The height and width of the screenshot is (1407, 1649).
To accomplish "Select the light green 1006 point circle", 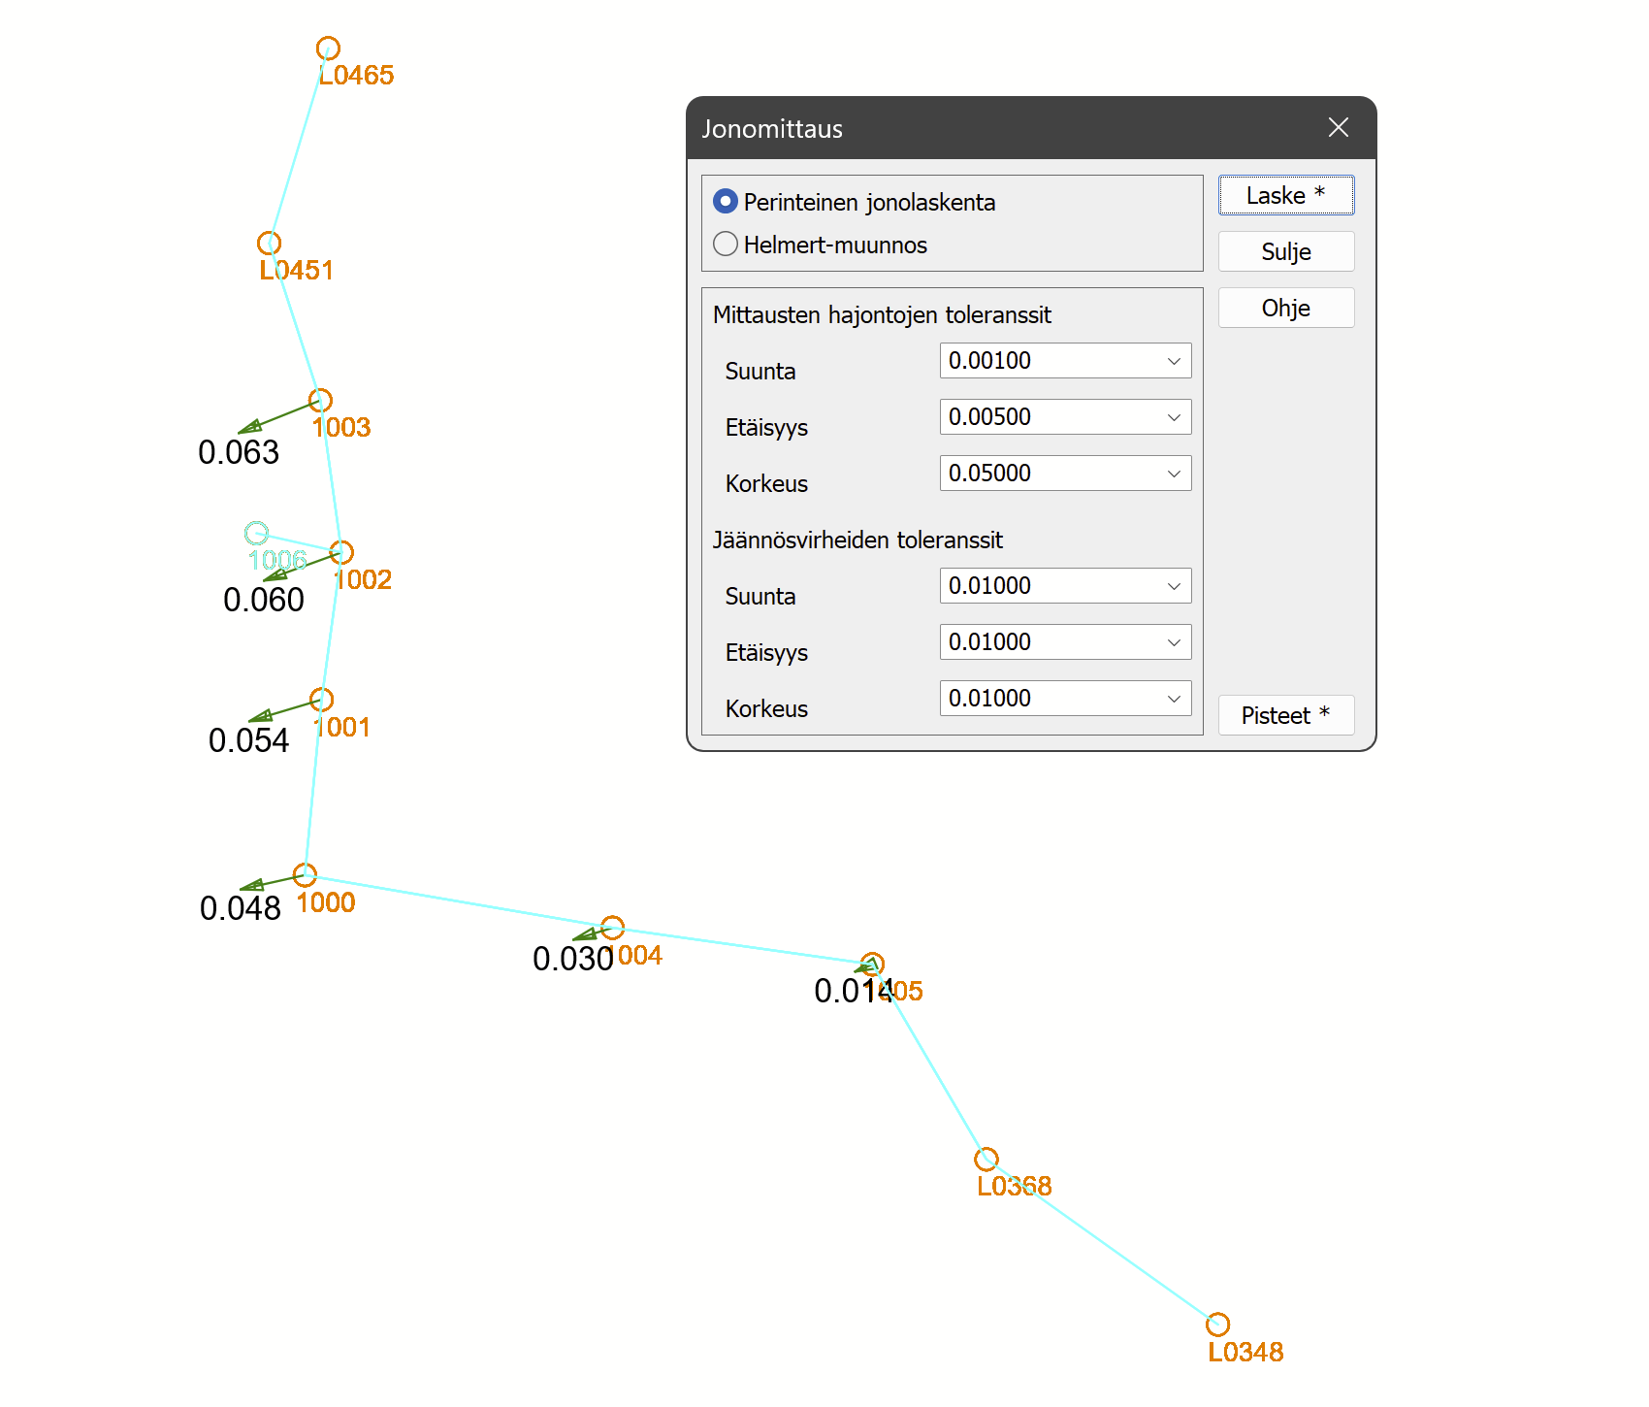I will [x=256, y=533].
